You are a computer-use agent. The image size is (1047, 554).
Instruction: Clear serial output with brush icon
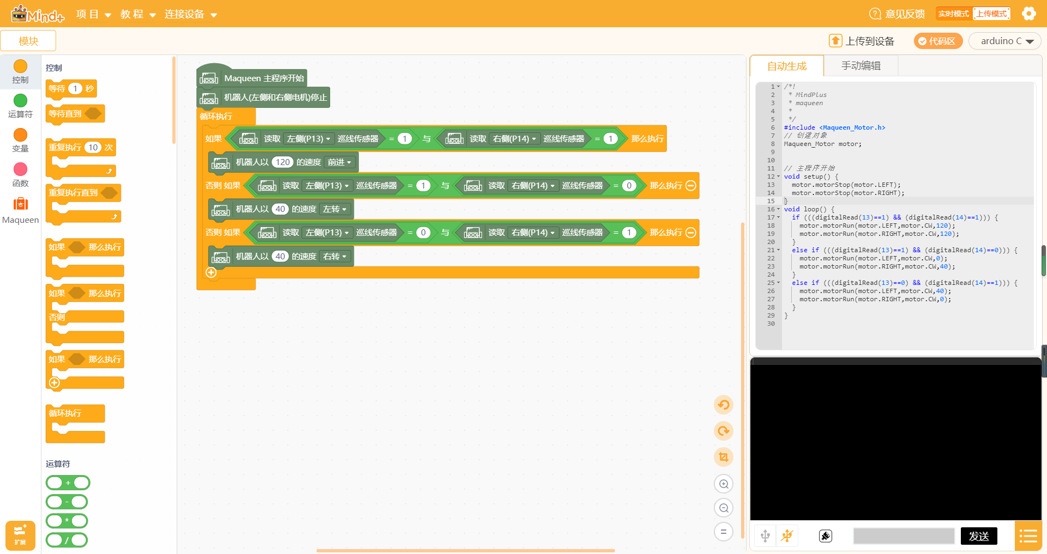(826, 536)
